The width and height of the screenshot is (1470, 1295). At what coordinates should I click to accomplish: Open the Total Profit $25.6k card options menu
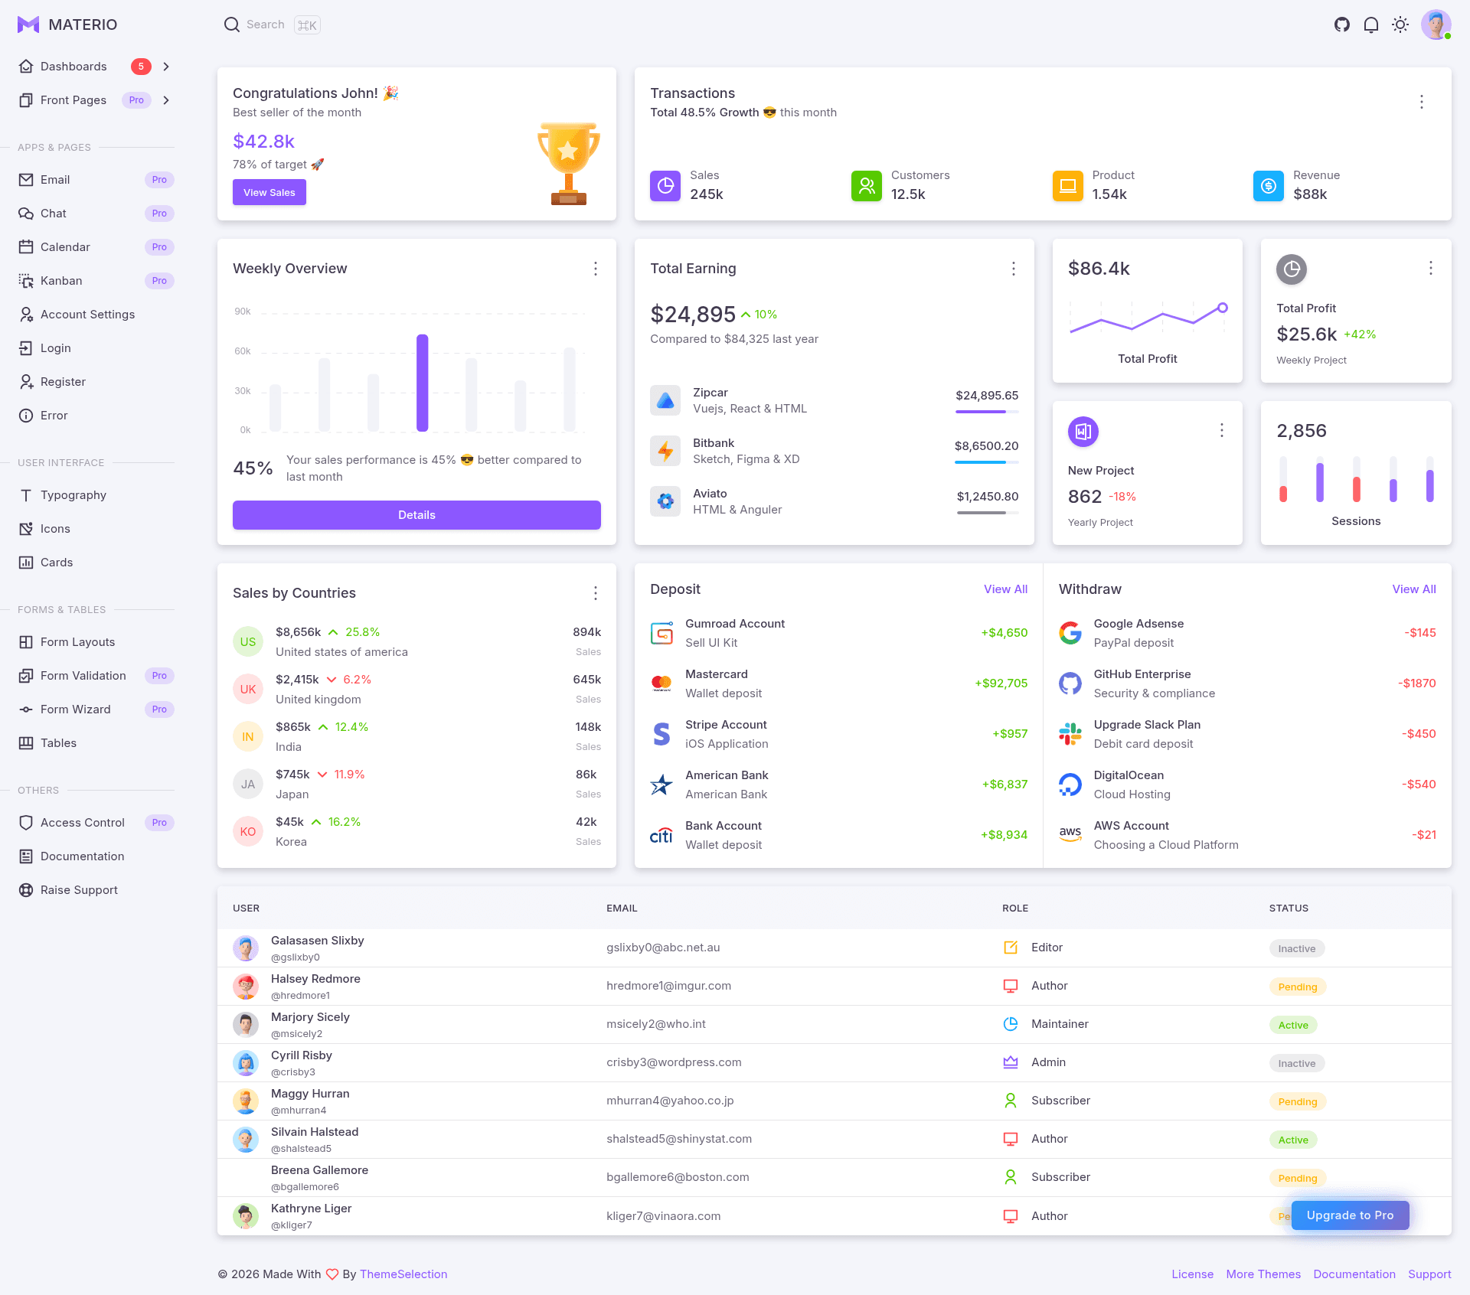[x=1431, y=268]
